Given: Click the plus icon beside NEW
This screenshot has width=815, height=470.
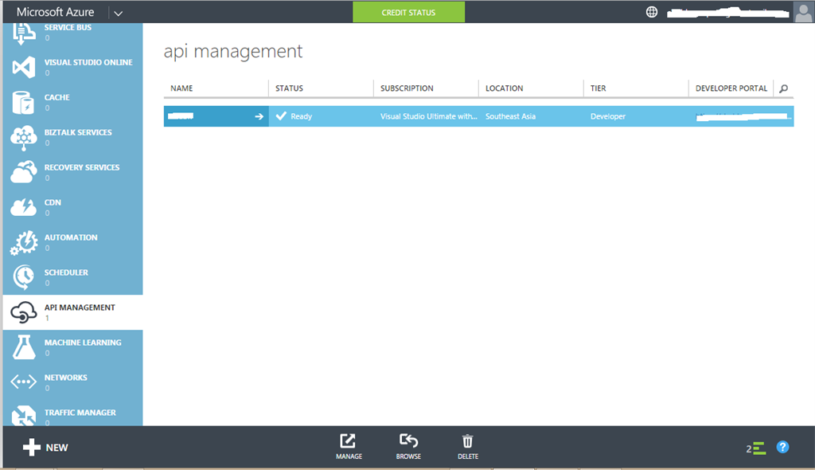Looking at the screenshot, I should (32, 447).
